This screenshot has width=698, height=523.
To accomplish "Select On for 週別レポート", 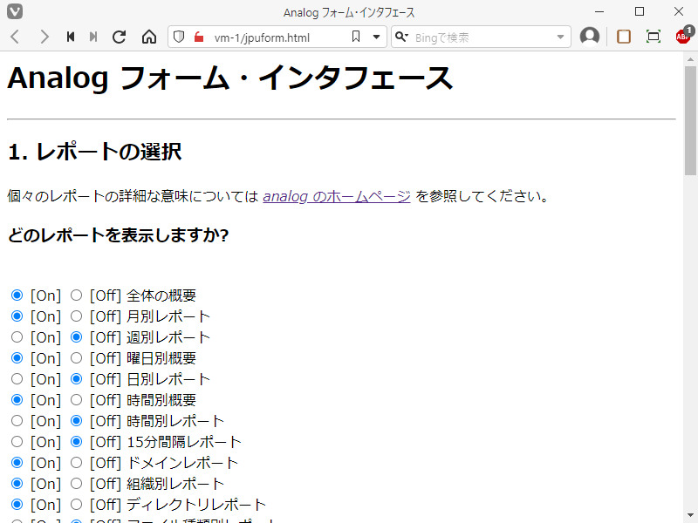I will pos(17,337).
